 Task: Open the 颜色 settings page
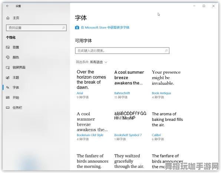click(16, 57)
